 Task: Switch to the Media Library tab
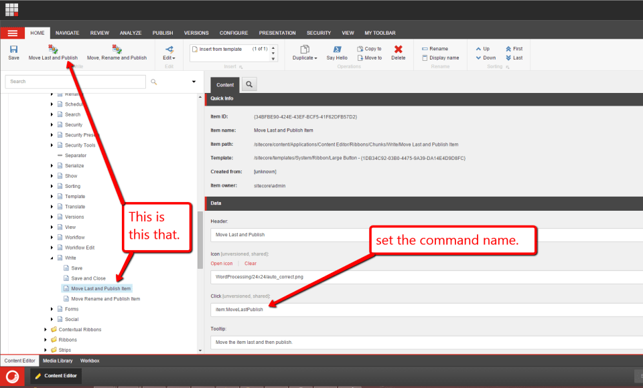pyautogui.click(x=58, y=361)
